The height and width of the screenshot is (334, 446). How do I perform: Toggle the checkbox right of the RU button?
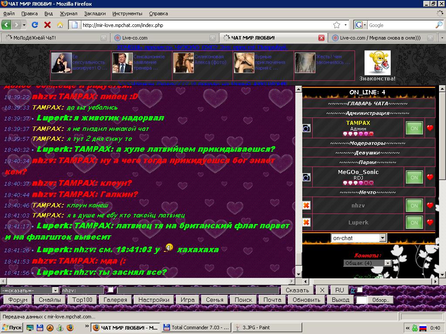tap(360, 290)
